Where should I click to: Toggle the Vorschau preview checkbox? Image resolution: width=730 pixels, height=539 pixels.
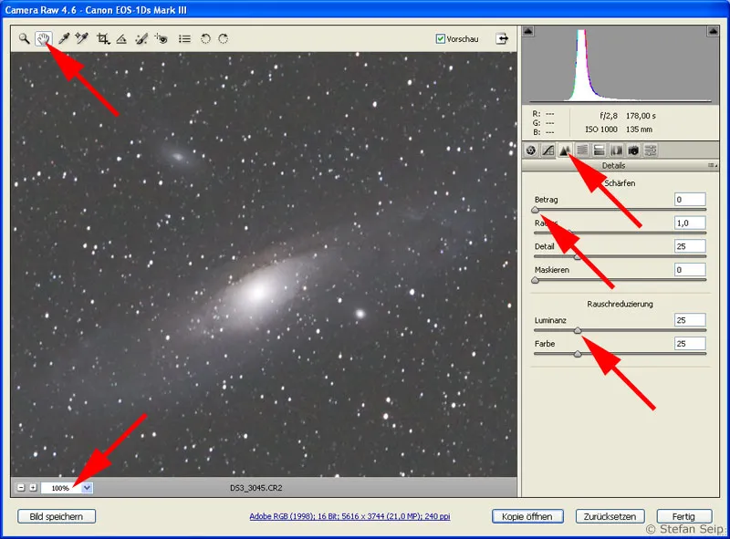(x=441, y=38)
